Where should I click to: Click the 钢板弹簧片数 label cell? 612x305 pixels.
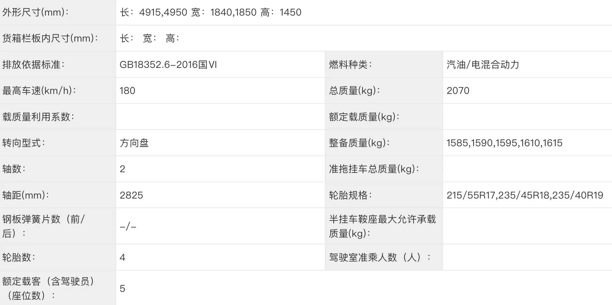tap(58, 226)
